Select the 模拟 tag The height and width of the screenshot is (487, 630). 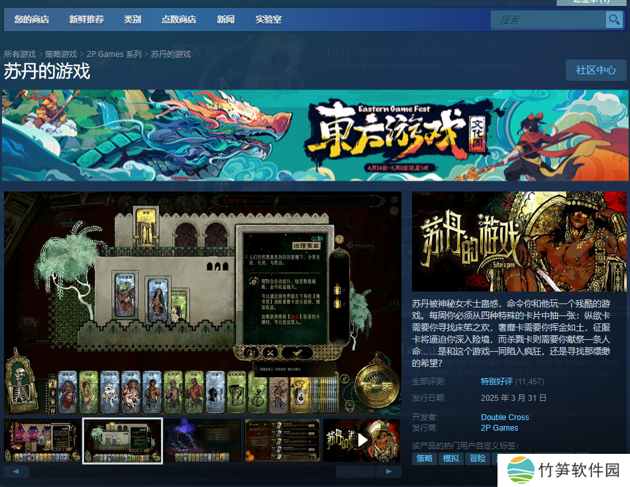451,459
